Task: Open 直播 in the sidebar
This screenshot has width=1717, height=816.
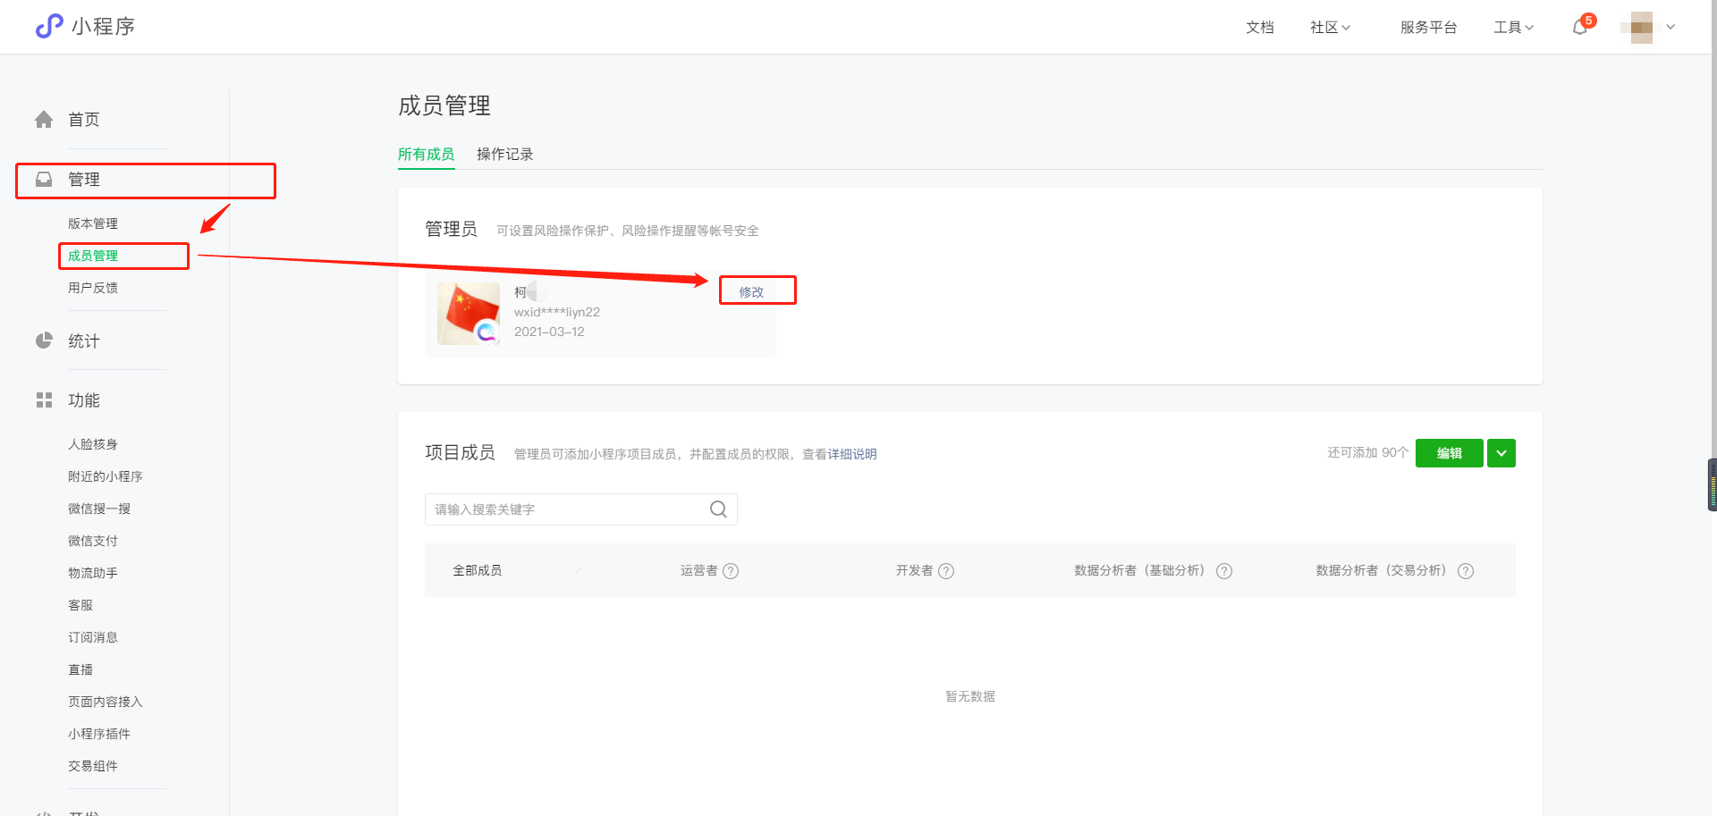Action: 80,669
